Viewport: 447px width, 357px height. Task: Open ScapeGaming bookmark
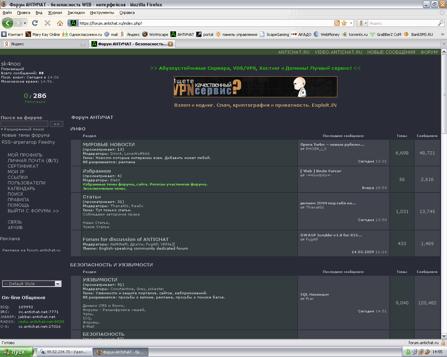pyautogui.click(x=274, y=35)
